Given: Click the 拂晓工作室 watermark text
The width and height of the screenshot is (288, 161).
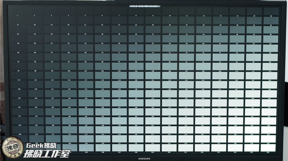Looking at the screenshot, I should 47,154.
